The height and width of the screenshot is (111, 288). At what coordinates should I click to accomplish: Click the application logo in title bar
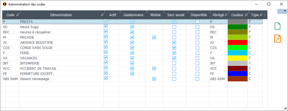click(x=4, y=4)
